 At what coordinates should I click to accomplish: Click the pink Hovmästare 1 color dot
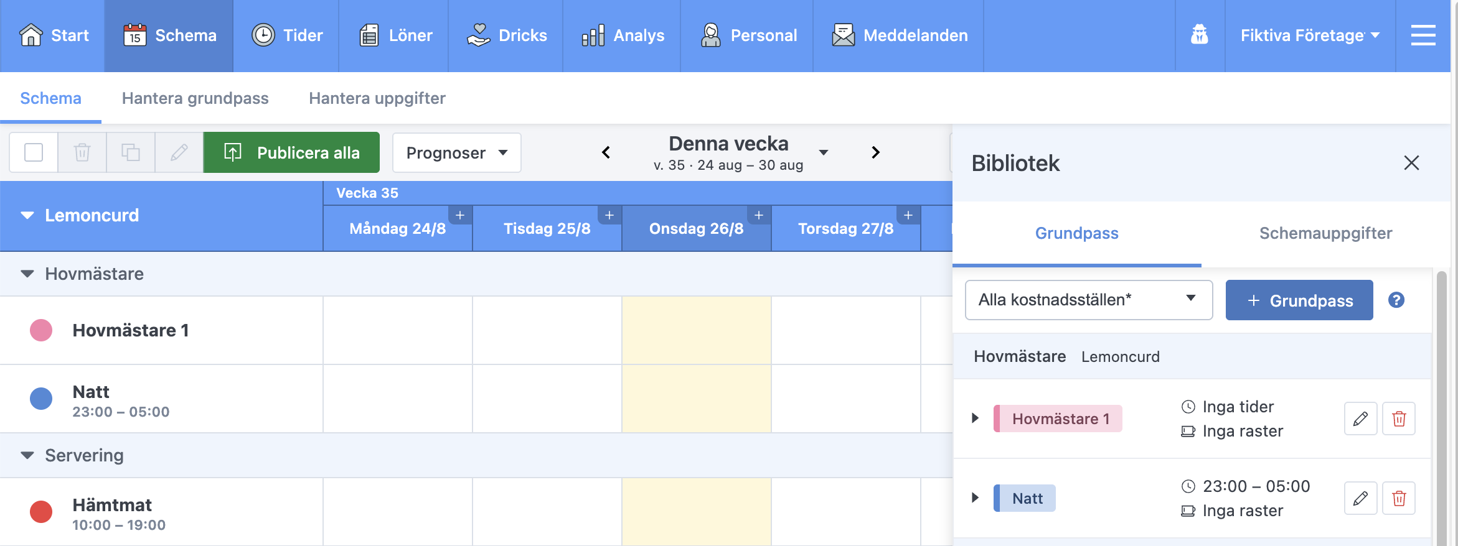point(41,330)
